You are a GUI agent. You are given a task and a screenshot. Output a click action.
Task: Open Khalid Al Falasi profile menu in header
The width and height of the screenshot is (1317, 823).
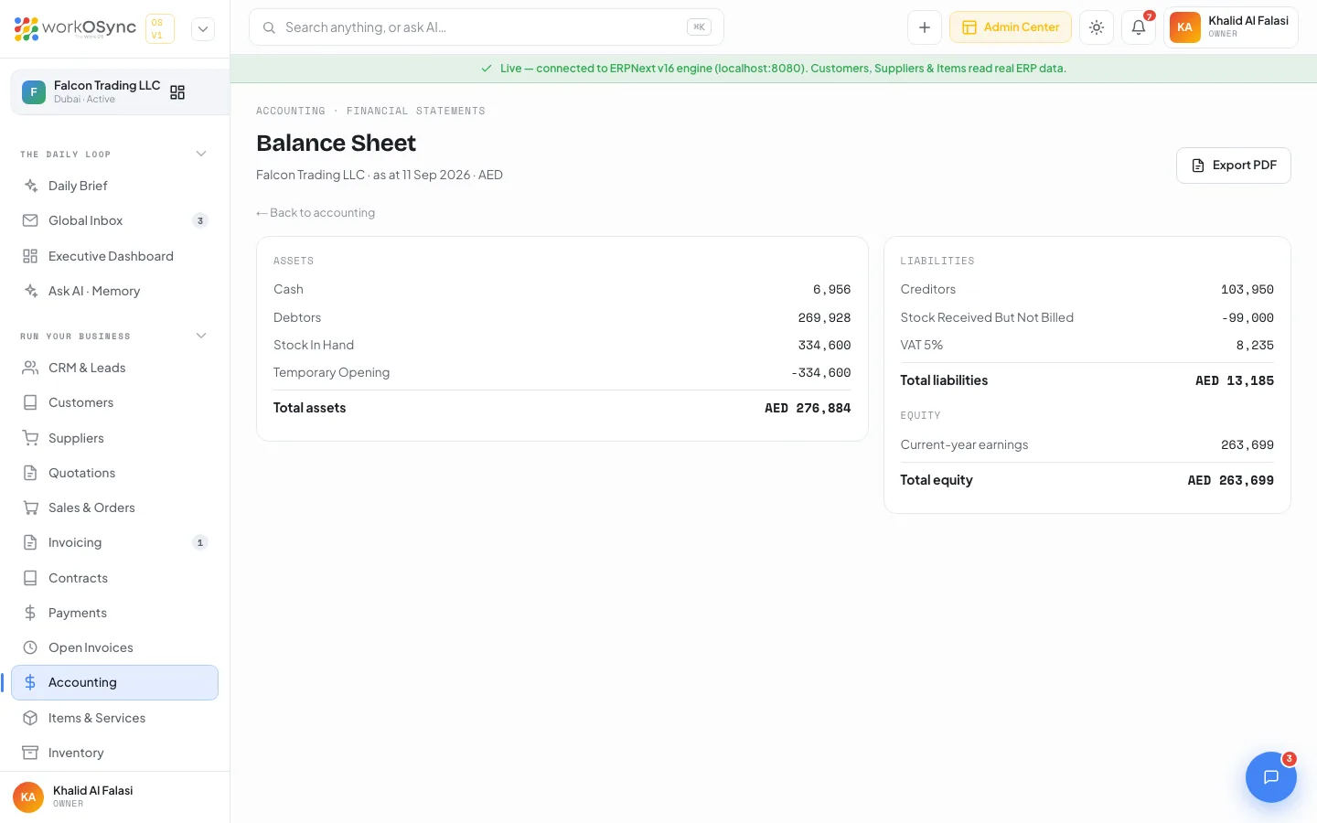coord(1230,27)
